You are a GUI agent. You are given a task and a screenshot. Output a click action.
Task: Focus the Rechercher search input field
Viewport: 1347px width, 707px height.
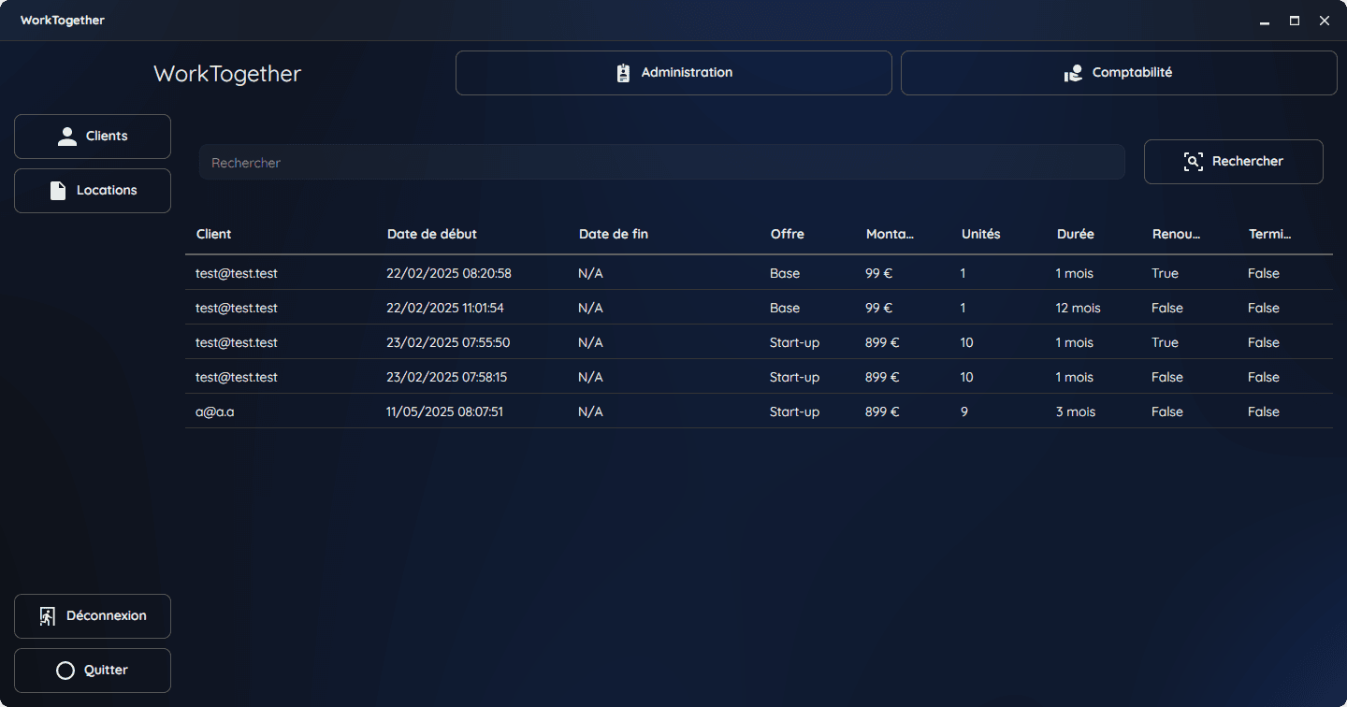[x=661, y=163]
